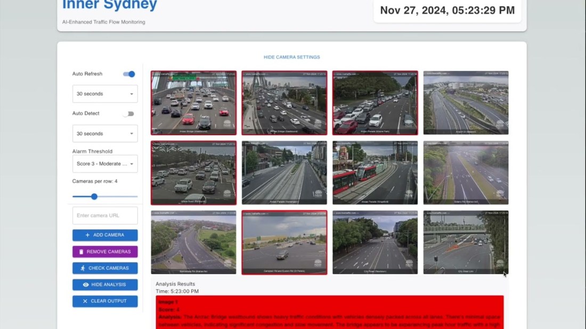Click the eye icon on Hide Analysis
Image resolution: width=586 pixels, height=329 pixels.
click(x=86, y=285)
